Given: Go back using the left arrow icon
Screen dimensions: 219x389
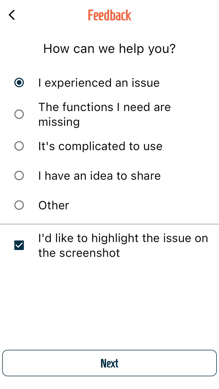Looking at the screenshot, I should pos(12,15).
